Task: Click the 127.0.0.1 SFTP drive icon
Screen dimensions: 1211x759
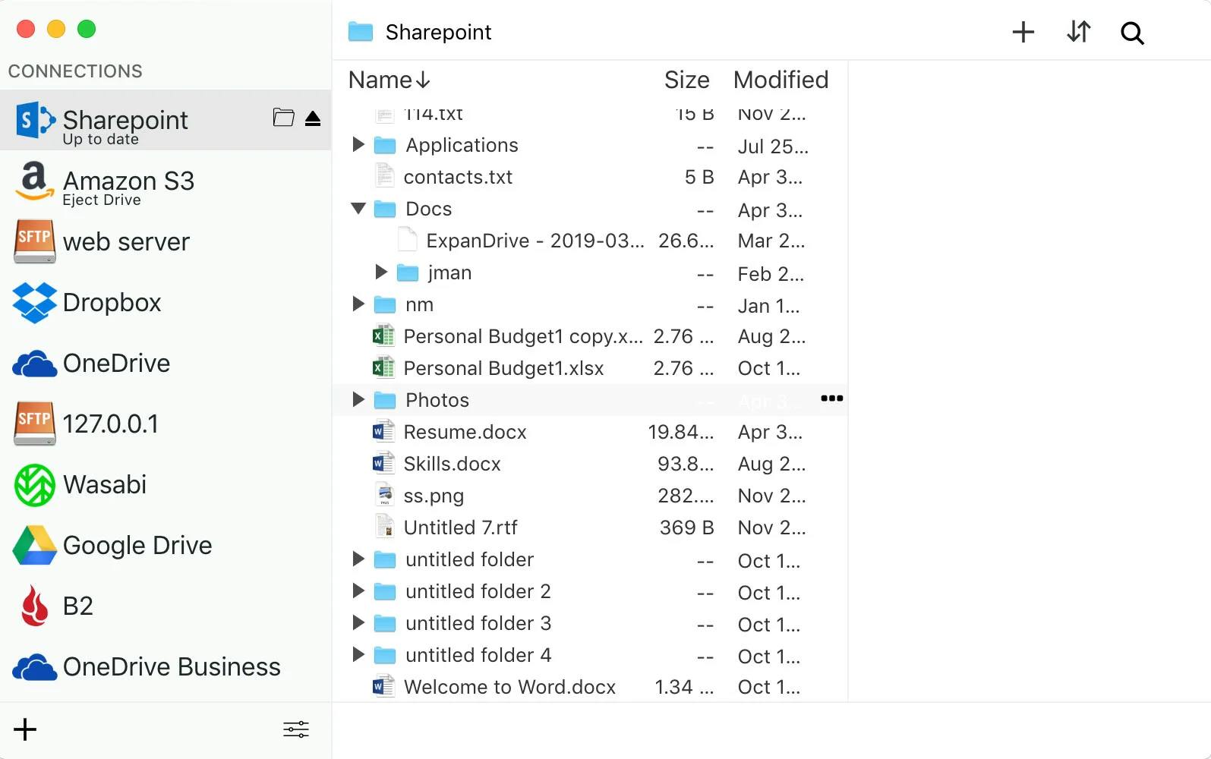Action: pos(34,424)
